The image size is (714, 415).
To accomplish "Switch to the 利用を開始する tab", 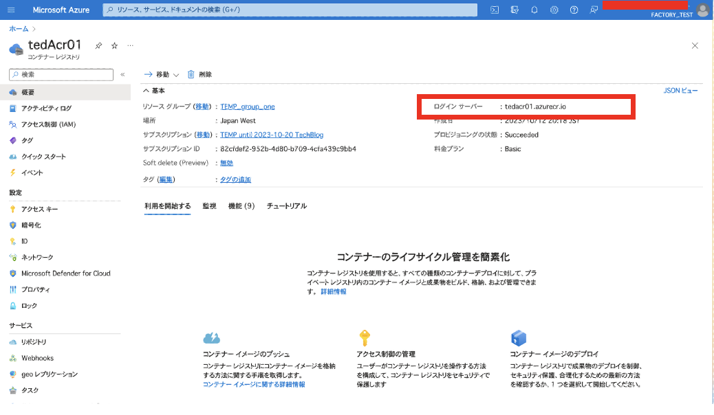I will pyautogui.click(x=168, y=206).
